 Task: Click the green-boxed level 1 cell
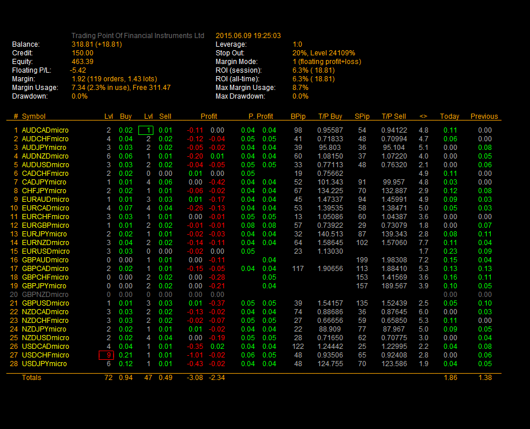(x=146, y=130)
